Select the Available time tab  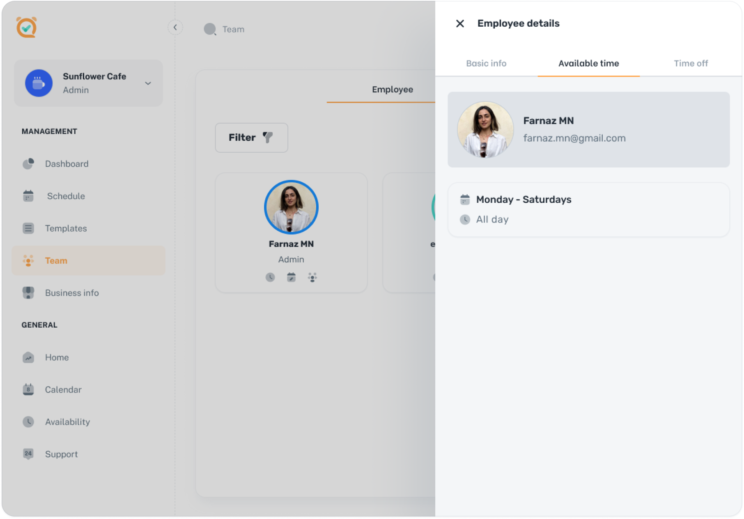pos(588,63)
